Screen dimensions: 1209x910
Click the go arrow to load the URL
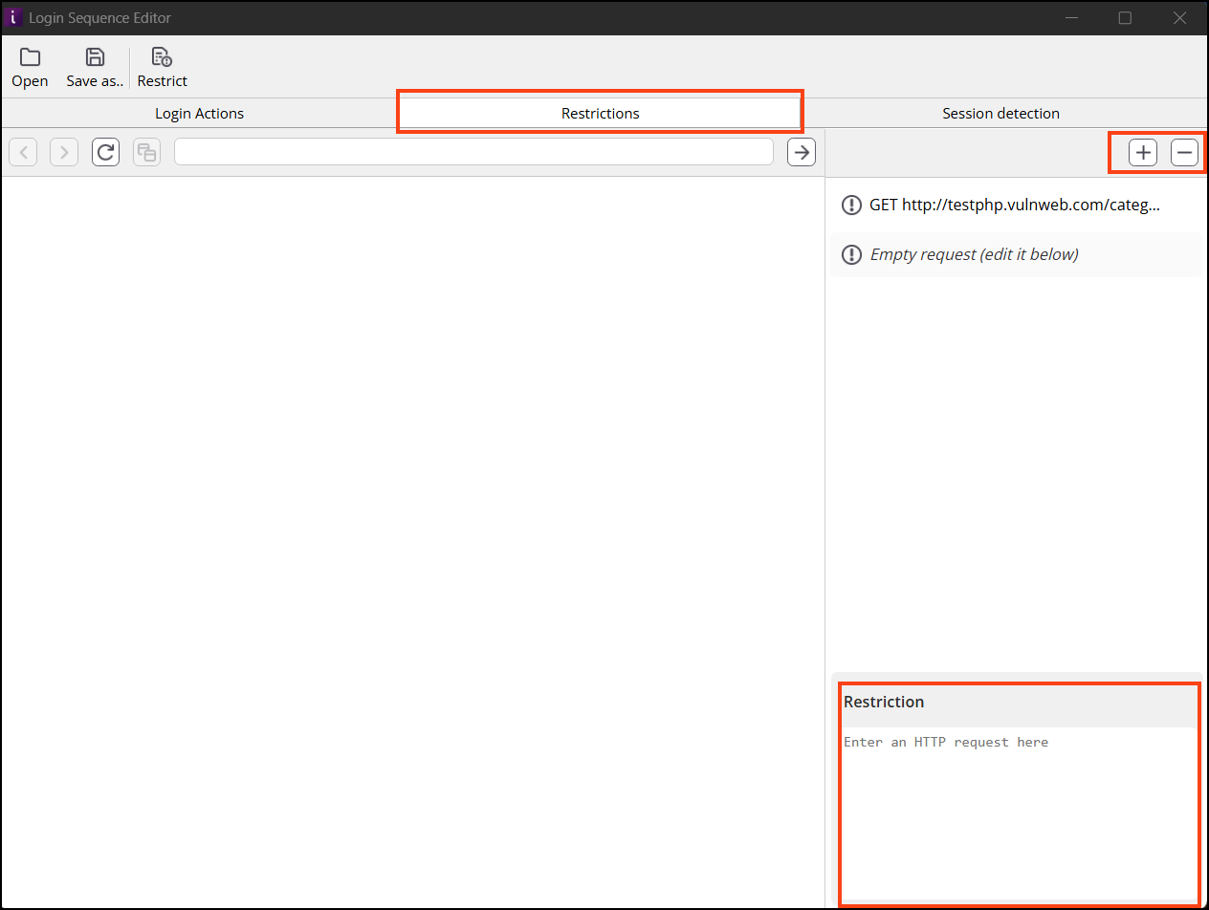(801, 151)
